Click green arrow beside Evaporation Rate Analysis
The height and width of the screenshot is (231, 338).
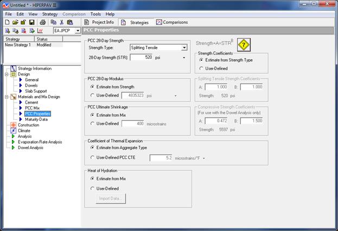(13, 142)
